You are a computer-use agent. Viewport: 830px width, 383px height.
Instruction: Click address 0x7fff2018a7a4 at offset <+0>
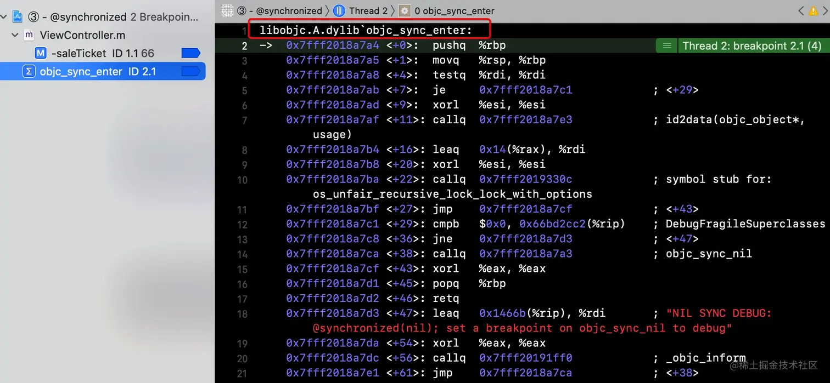pos(332,45)
